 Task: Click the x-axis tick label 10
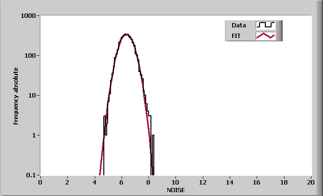(x=175, y=182)
